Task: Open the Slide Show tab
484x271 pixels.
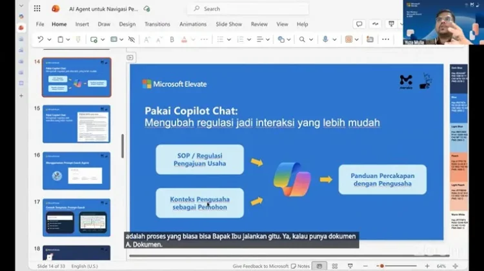Action: pos(228,24)
